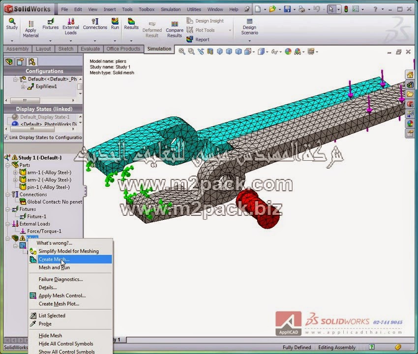Image resolution: width=418 pixels, height=354 pixels.
Task: Click the New document icon
Action: (x=258, y=9)
